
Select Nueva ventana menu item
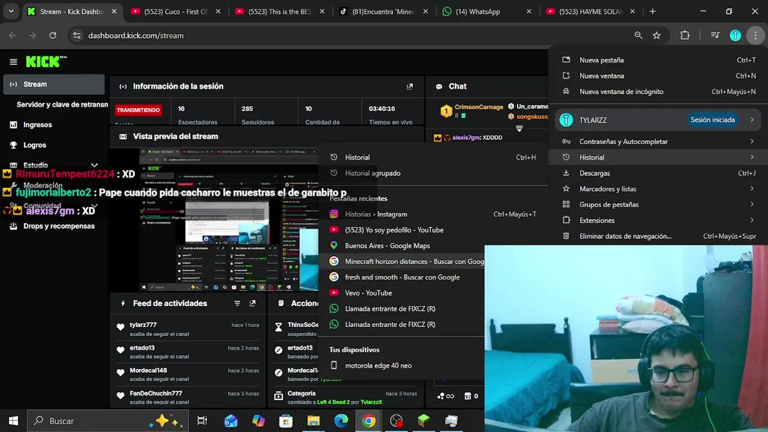pyautogui.click(x=658, y=76)
